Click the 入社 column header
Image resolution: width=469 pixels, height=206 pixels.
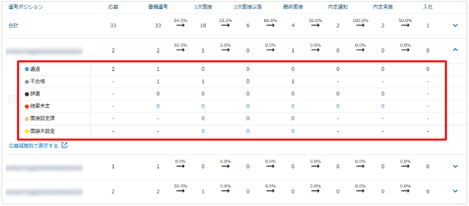click(x=428, y=7)
